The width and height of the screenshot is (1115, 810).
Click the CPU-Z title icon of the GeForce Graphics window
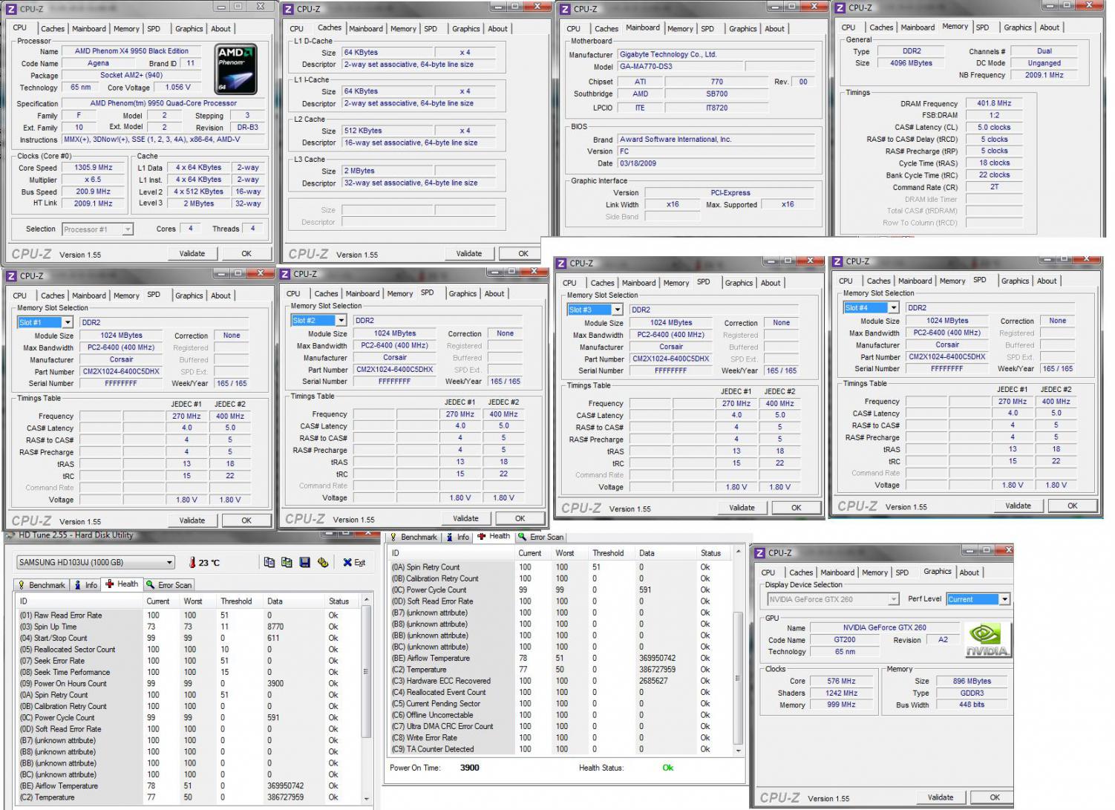[x=760, y=553]
